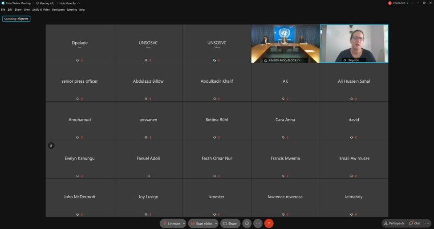Viewport: 434px width, 229px height.
Task: Open audio options arrow beside Unmute
Action: [x=184, y=223]
